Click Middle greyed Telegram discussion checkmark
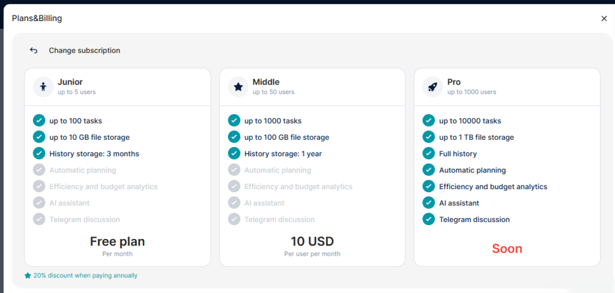615x293 pixels. (x=234, y=219)
